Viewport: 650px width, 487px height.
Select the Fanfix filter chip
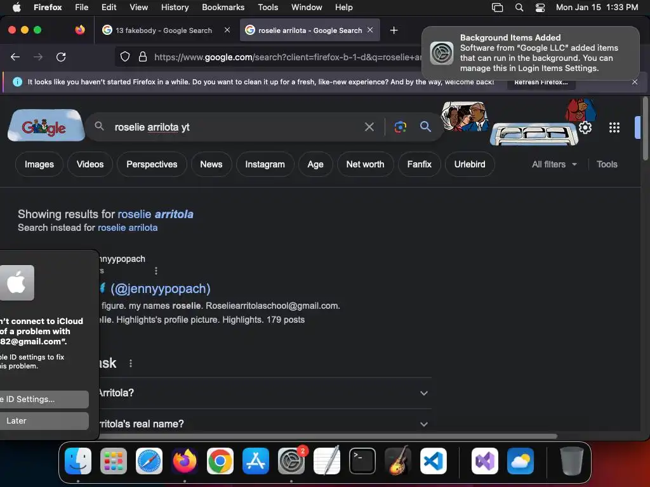[x=419, y=164]
